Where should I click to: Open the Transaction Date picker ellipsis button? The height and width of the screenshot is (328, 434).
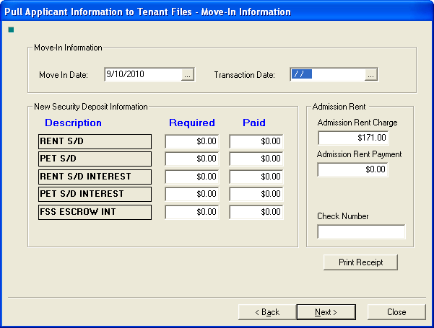tap(371, 74)
